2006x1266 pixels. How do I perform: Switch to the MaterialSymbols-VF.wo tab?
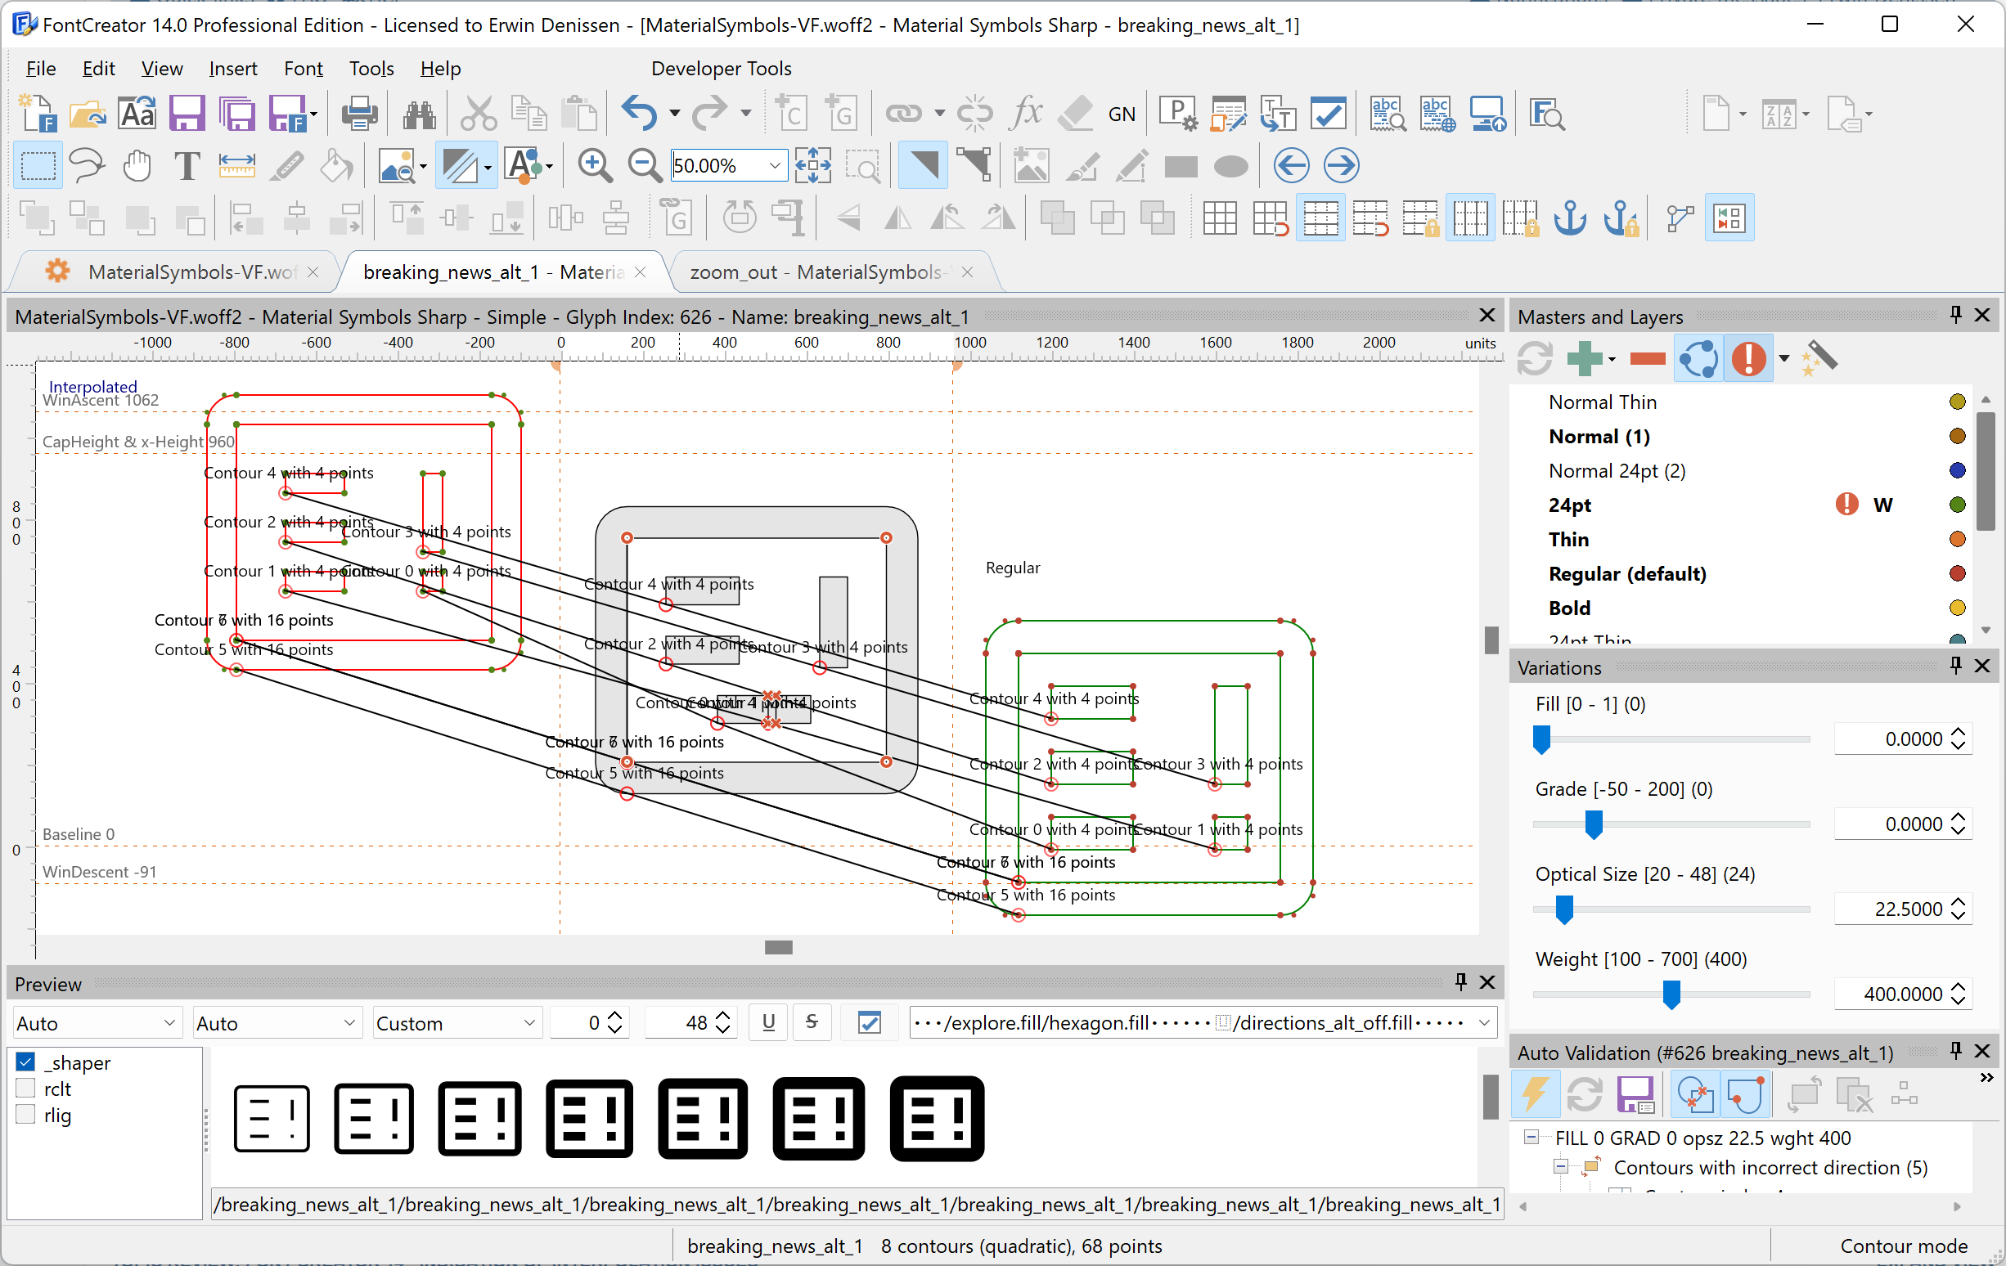175,272
